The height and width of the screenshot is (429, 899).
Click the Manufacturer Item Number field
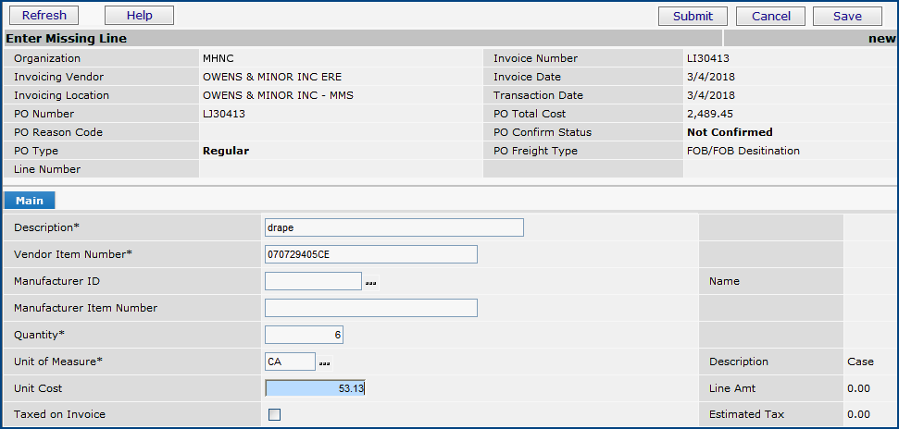tap(370, 308)
